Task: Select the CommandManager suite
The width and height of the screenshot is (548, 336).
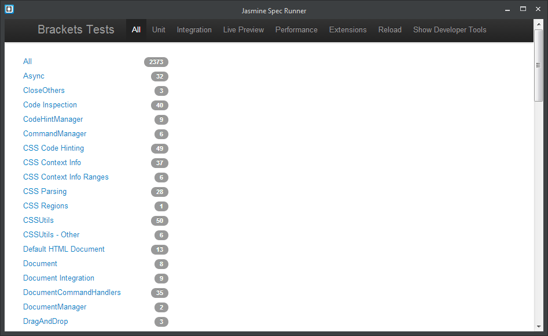Action: point(54,133)
